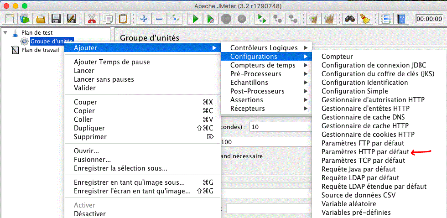Expand the Contrôleurs Logiques submenu
This screenshot has height=218, width=447.
point(266,48)
